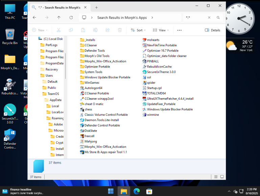Click the navigation pane scrollbar
The height and width of the screenshot is (196, 260).
tap(65, 66)
